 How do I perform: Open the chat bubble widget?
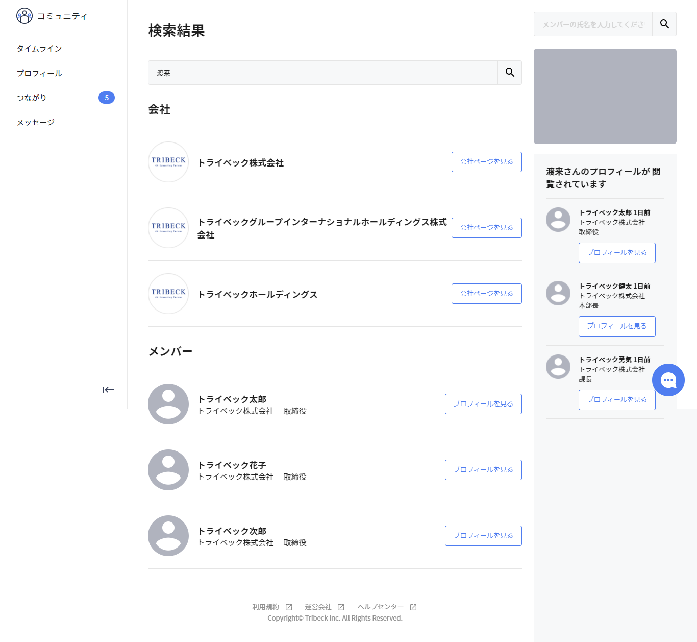tap(668, 380)
